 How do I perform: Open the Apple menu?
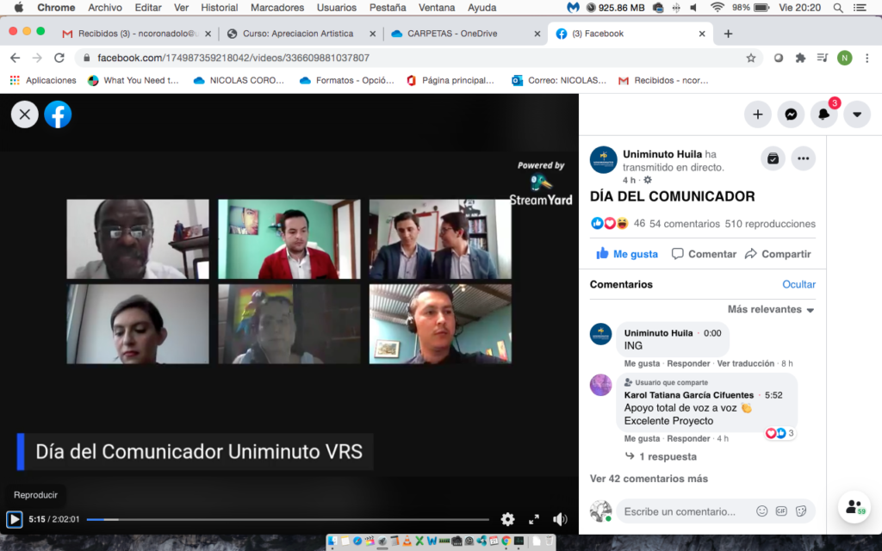coord(19,8)
